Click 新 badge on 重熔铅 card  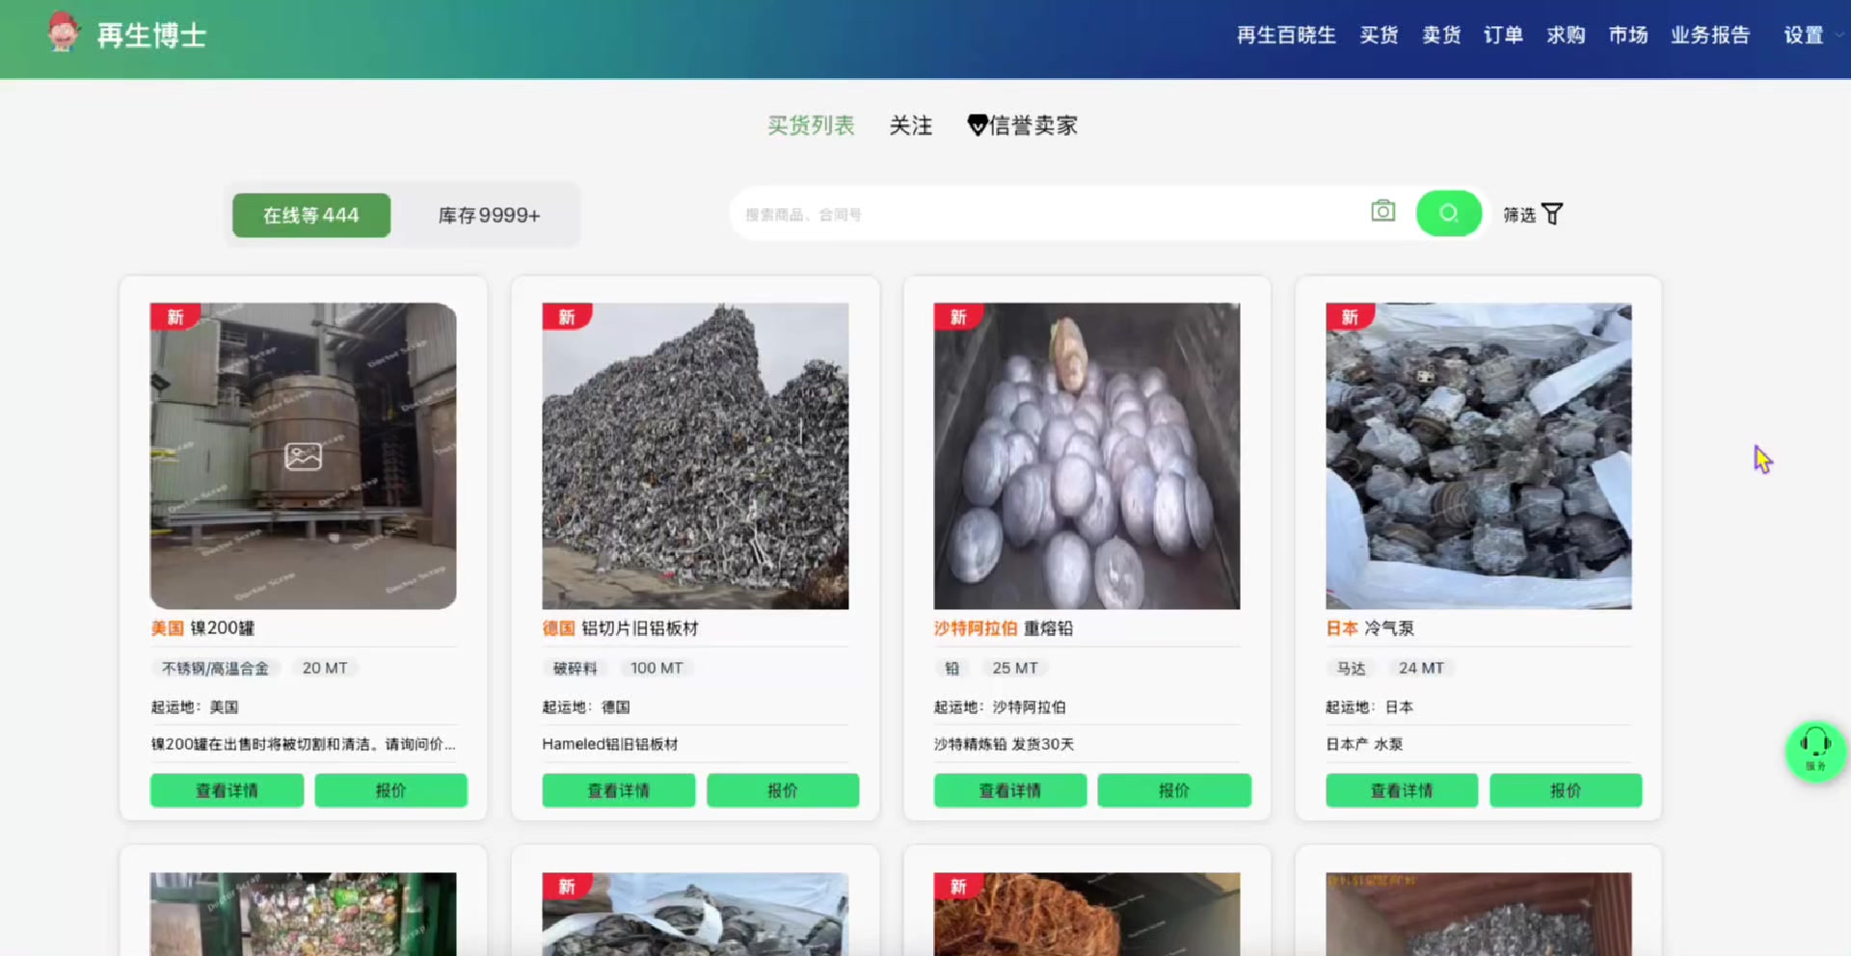(x=958, y=317)
